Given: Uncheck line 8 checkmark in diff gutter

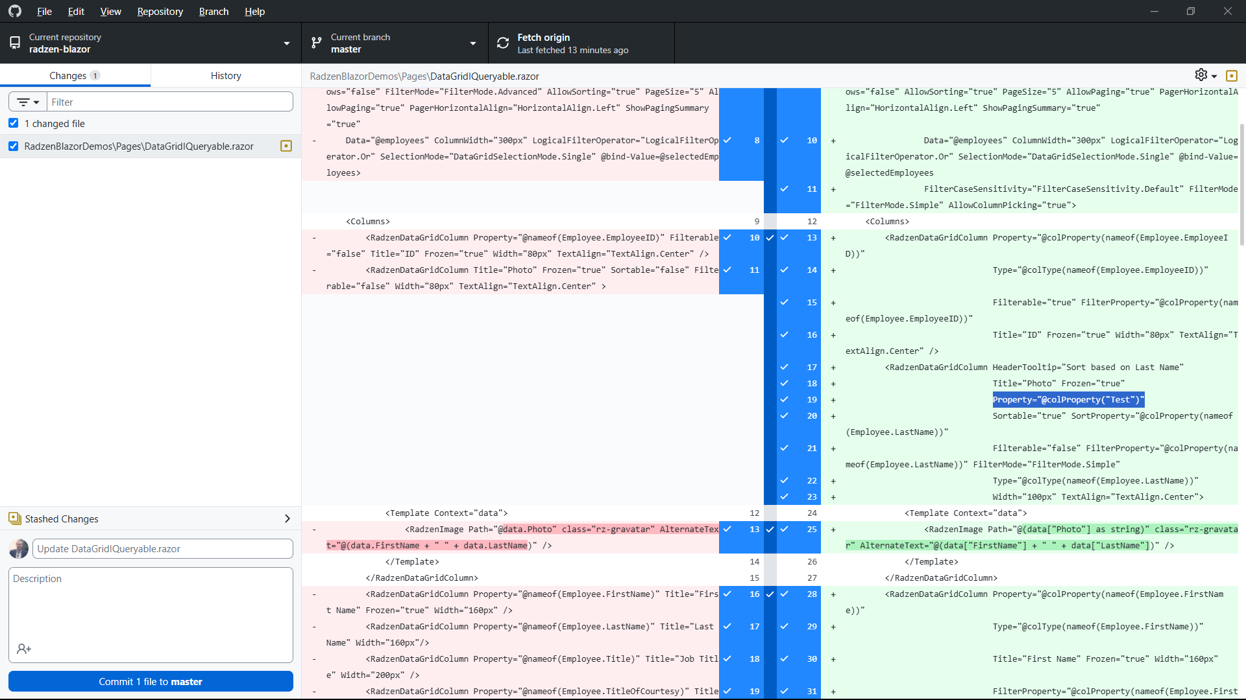Looking at the screenshot, I should click(x=729, y=140).
